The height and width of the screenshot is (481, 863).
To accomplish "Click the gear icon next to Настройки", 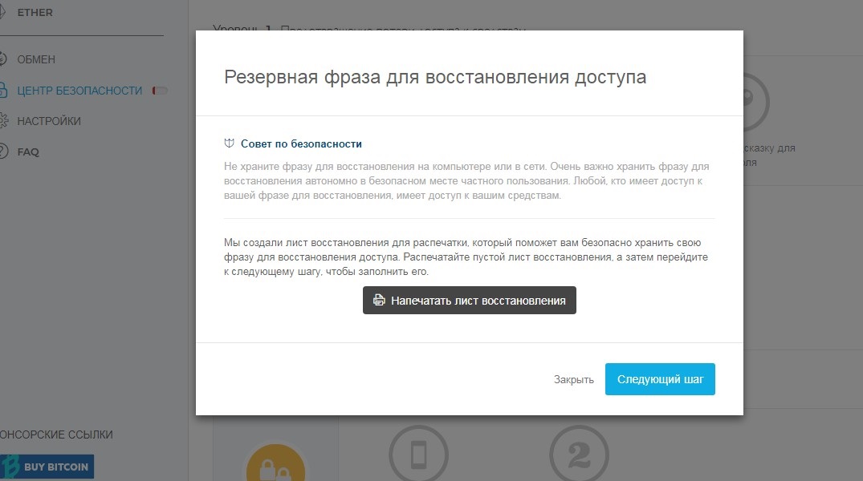I will coord(3,121).
